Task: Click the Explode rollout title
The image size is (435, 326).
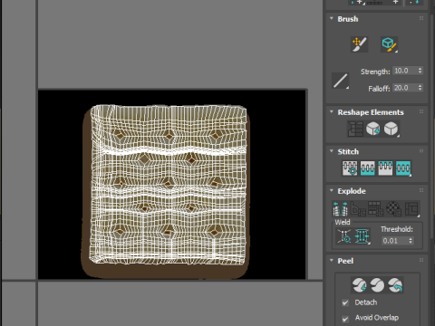Action: point(352,191)
